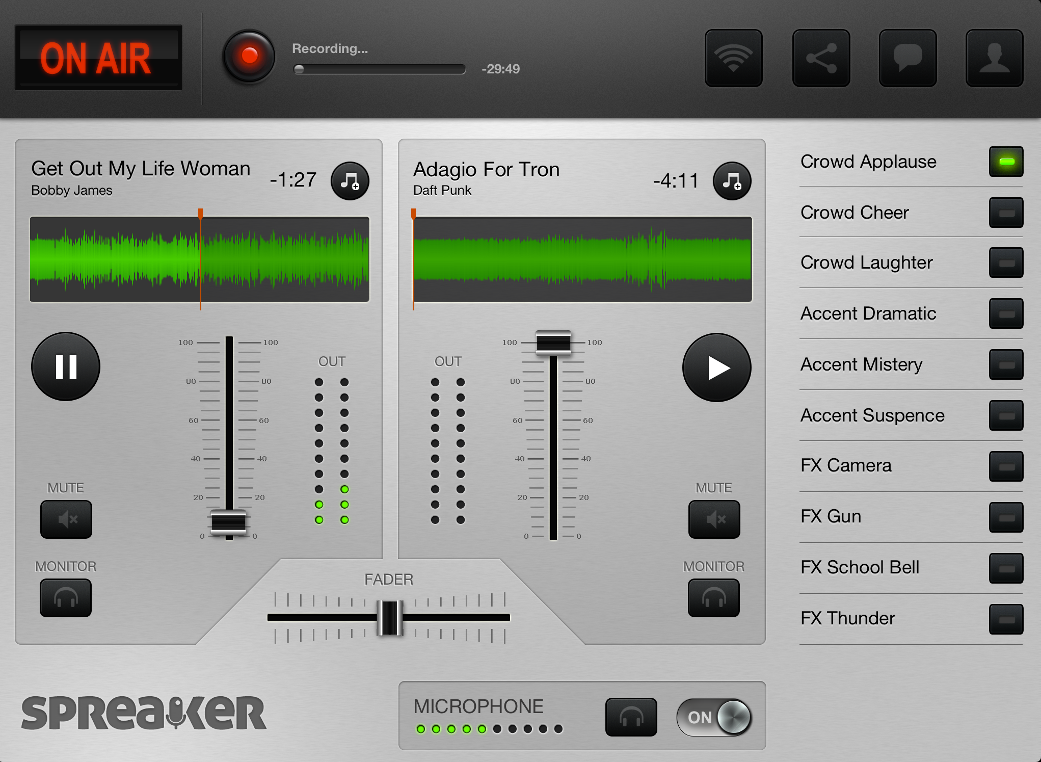Select the Crowd Cheer label
The height and width of the screenshot is (762, 1041).
[x=855, y=213]
